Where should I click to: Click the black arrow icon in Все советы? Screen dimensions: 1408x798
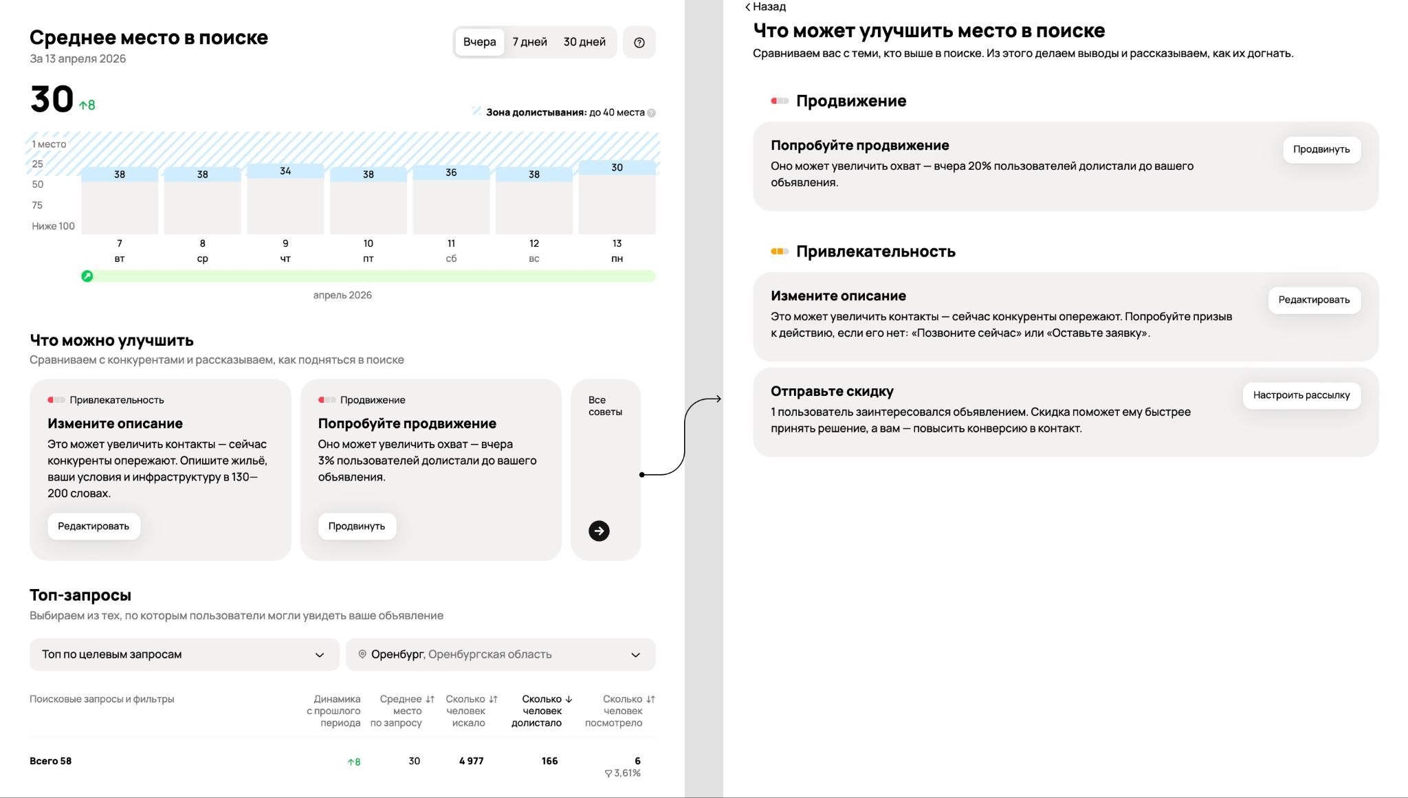click(599, 531)
